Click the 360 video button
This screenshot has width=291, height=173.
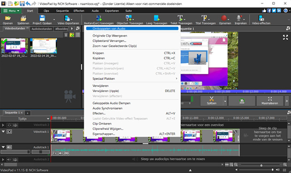(242, 101)
